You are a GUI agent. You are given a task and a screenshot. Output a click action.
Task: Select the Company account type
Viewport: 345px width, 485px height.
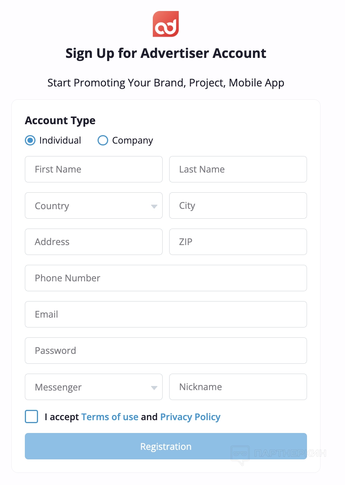tap(103, 140)
